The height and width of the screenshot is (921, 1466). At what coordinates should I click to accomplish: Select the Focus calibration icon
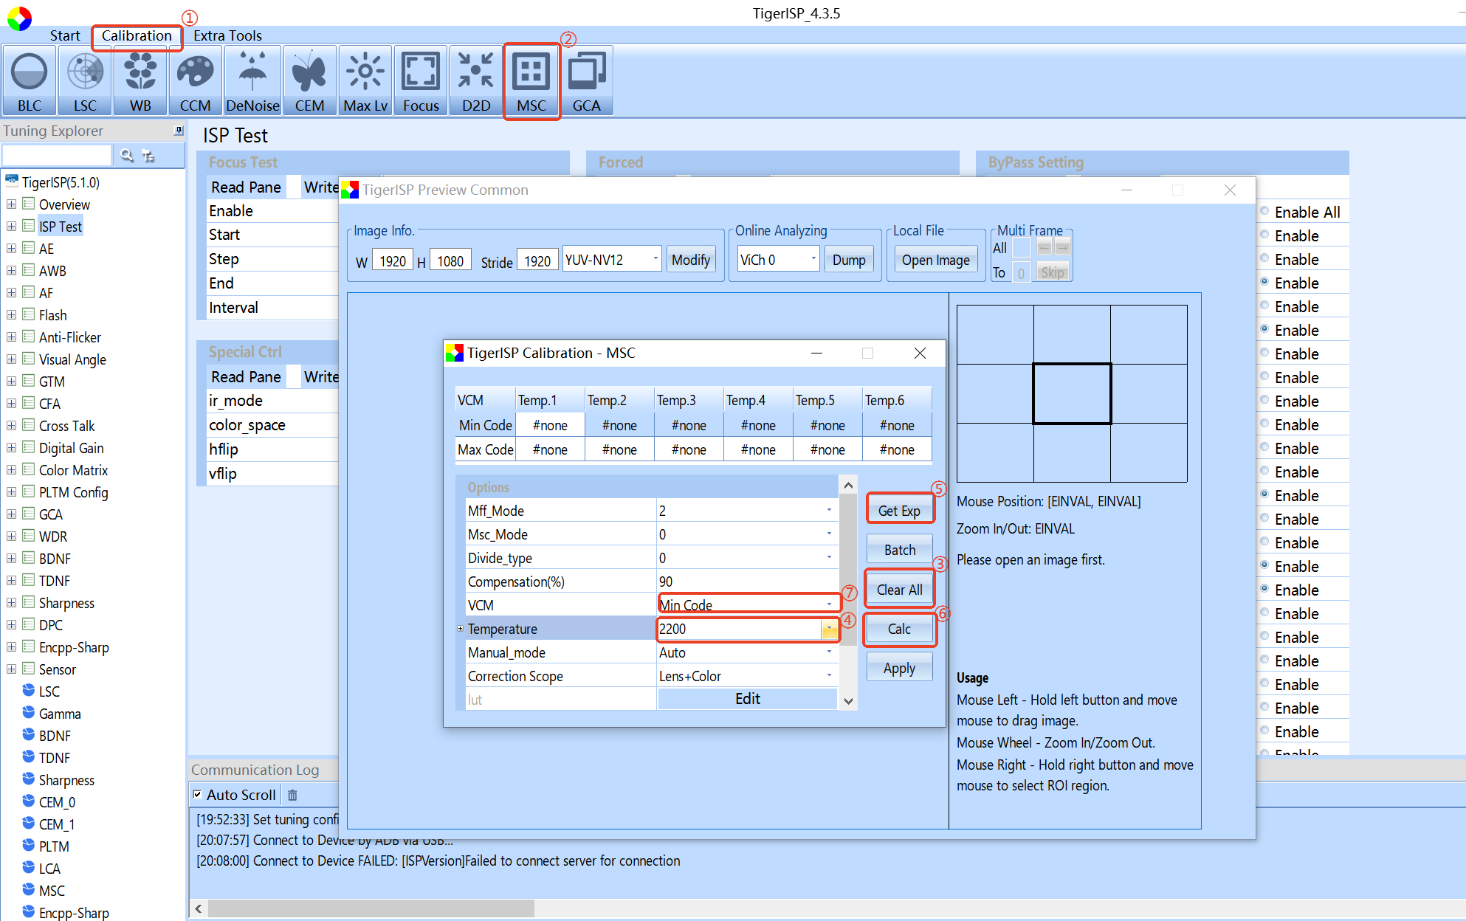point(421,80)
